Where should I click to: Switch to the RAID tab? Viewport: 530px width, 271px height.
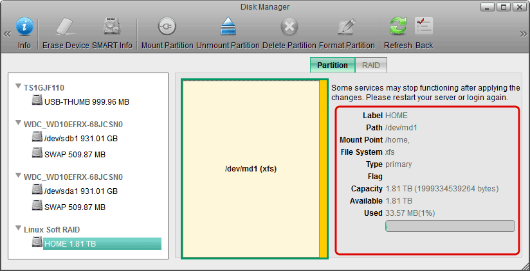click(370, 65)
